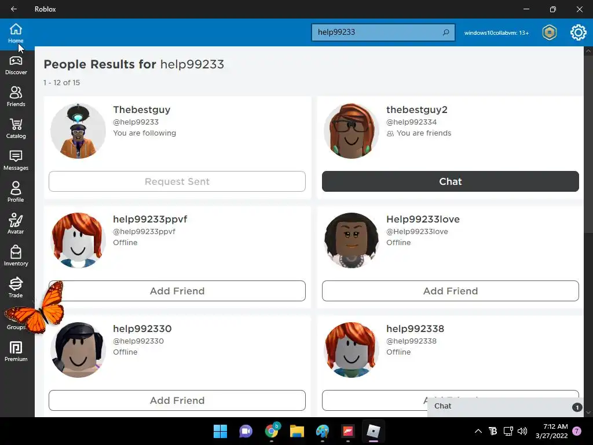
Task: Open Thebestguy avatar thumbnail
Action: (78, 131)
